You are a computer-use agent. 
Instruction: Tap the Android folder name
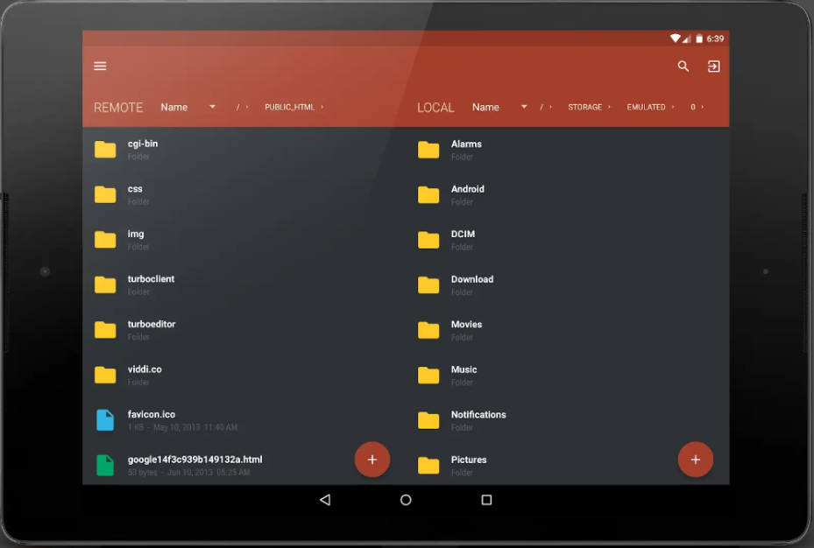468,189
